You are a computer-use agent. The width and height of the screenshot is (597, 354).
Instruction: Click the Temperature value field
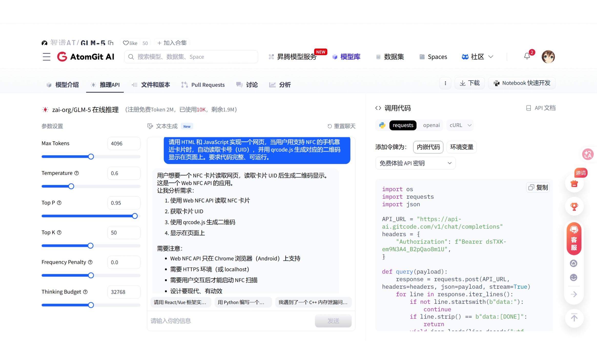[124, 173]
